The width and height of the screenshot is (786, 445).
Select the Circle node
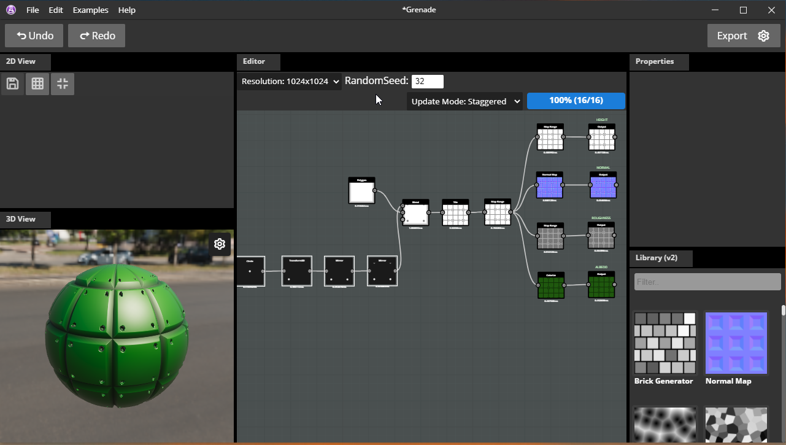250,271
